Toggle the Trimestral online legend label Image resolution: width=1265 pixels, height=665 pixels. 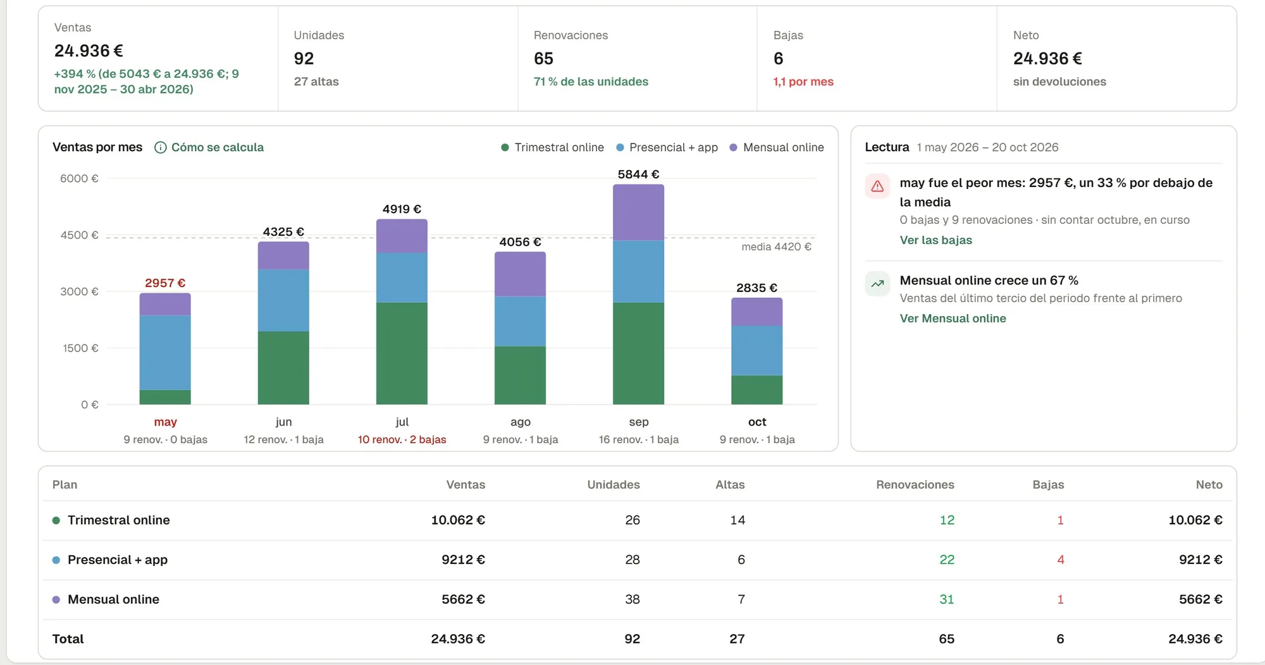point(559,147)
